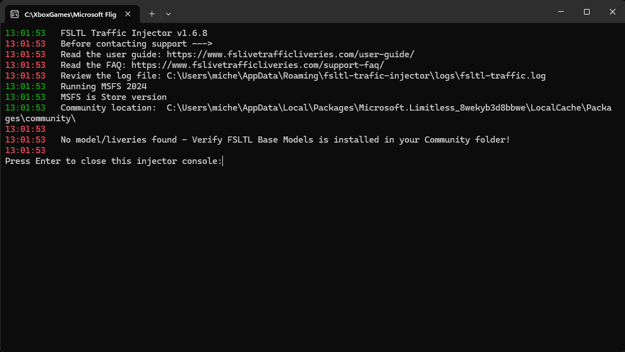Close the C:\XboxGames\Microsoft Flig tab

(127, 14)
